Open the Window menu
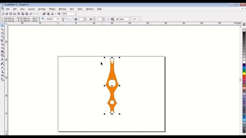Screen dimensions: 246x138 pos(90,9)
